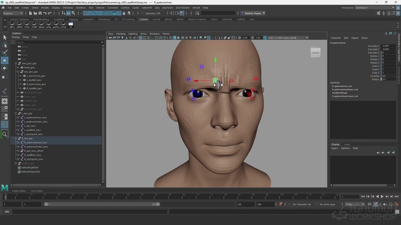
Task: Switch to the Anim layer tab
Action: [x=347, y=144]
